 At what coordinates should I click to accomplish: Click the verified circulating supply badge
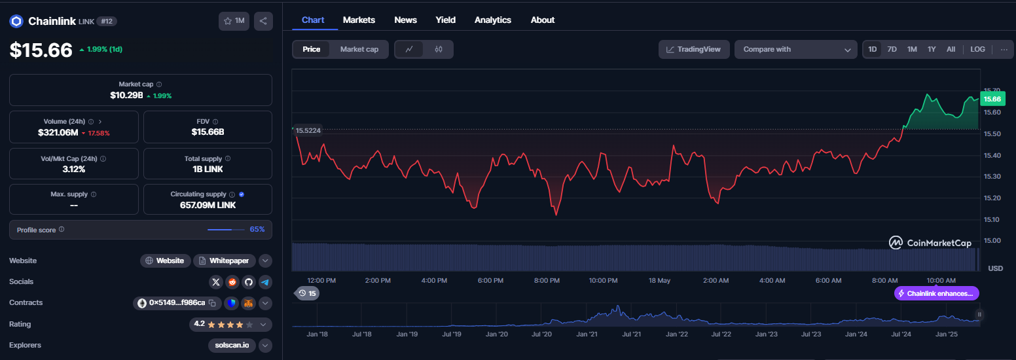click(242, 194)
